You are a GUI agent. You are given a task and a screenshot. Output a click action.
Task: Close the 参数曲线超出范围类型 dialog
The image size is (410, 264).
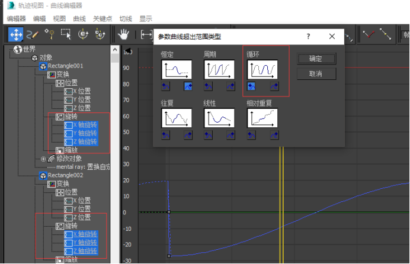pyautogui.click(x=332, y=36)
